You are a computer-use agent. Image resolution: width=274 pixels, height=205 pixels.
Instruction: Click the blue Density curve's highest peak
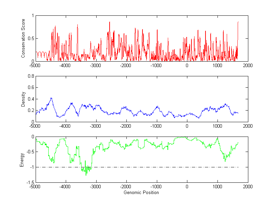[51, 98]
